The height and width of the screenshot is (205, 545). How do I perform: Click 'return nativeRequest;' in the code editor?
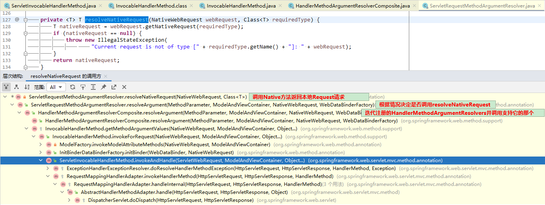tap(86, 60)
